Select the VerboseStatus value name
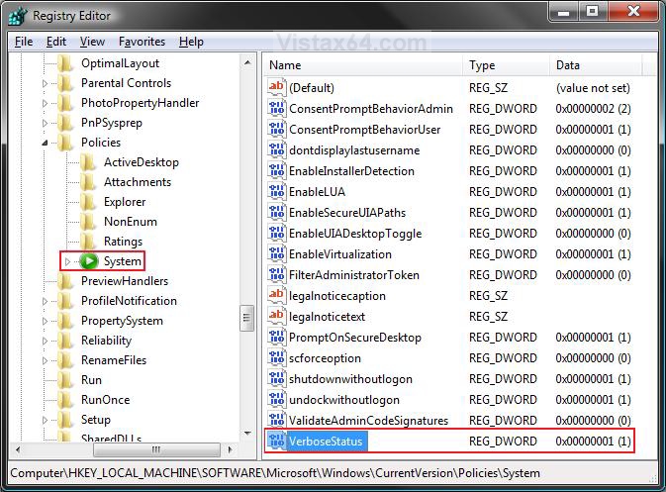This screenshot has width=666, height=492. 326,441
